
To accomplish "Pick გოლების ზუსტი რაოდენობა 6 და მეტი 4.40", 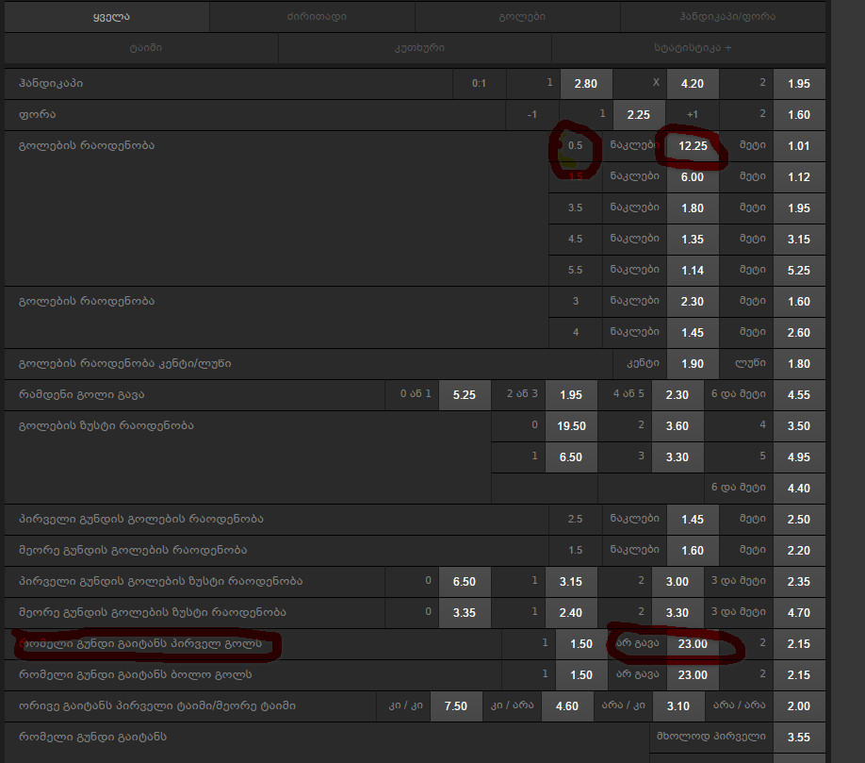I will point(799,488).
